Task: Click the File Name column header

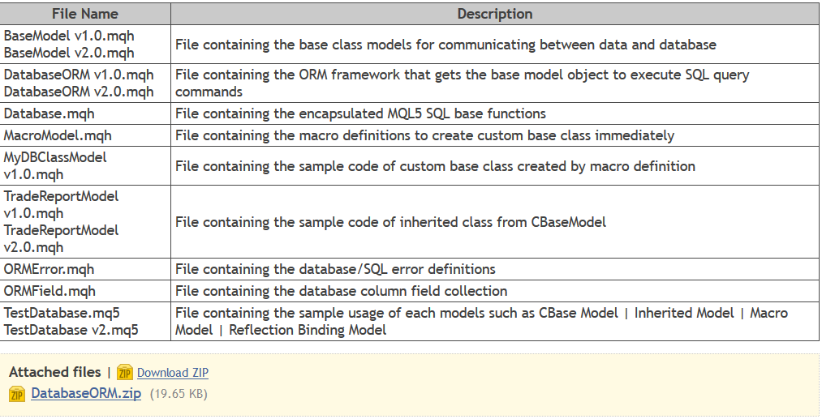Action: (x=84, y=14)
